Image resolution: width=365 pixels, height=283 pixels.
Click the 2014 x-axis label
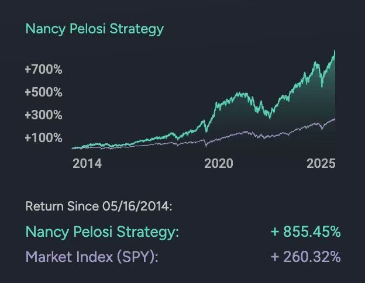87,164
